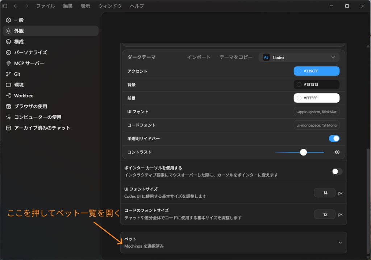The image size is (371, 260).
Task: Click the Git branch icon
Action: pyautogui.click(x=8, y=74)
